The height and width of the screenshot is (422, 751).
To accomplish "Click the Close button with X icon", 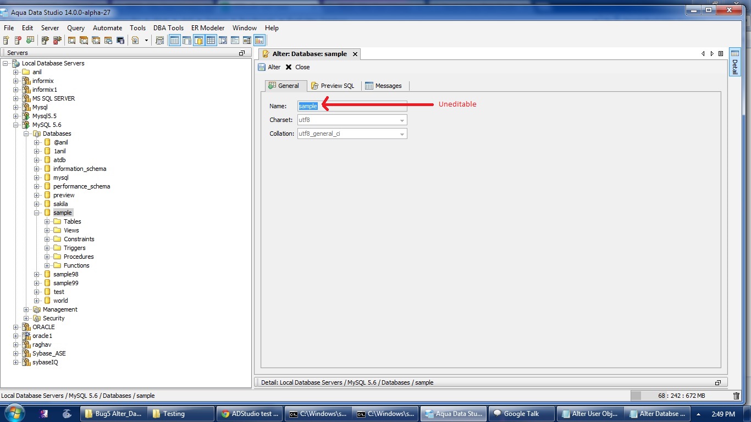I will coord(297,67).
